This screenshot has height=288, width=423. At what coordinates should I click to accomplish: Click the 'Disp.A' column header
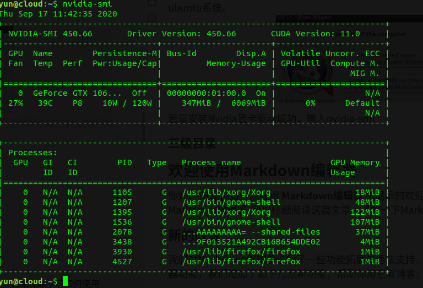click(251, 53)
